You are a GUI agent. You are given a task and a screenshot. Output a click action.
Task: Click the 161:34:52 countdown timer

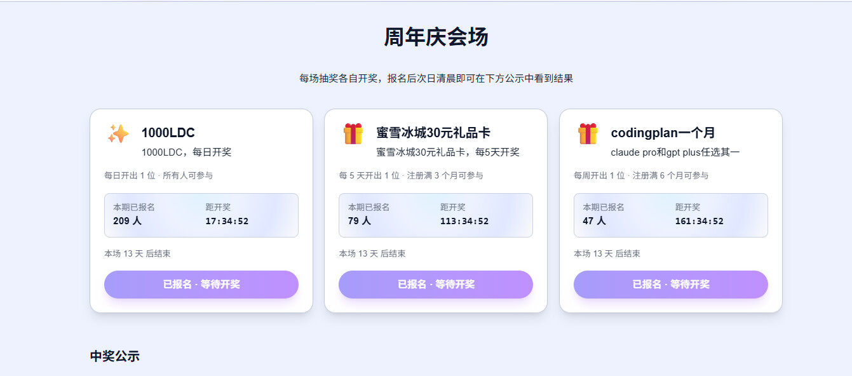click(699, 222)
